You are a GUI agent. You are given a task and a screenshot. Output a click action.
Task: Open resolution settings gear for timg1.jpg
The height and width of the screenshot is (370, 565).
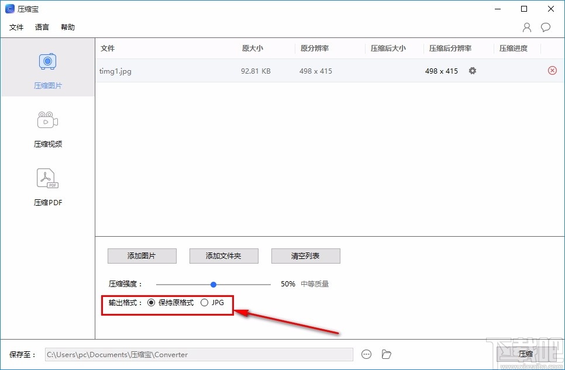(x=473, y=71)
